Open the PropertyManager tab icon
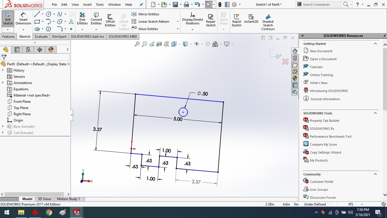Image resolution: width=387 pixels, height=218 pixels. pos(17,50)
